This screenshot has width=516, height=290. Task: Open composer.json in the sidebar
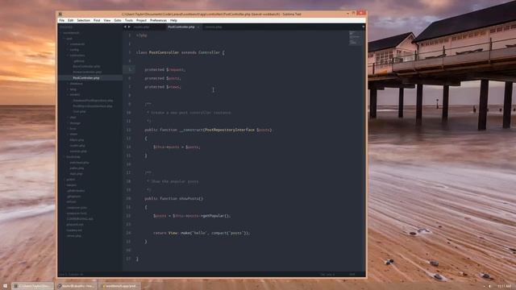[77, 208]
